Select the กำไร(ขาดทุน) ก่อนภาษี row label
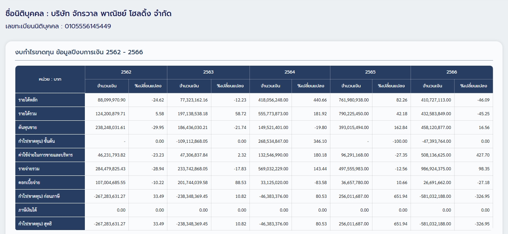The height and width of the screenshot is (234, 508). pyautogui.click(x=39, y=196)
